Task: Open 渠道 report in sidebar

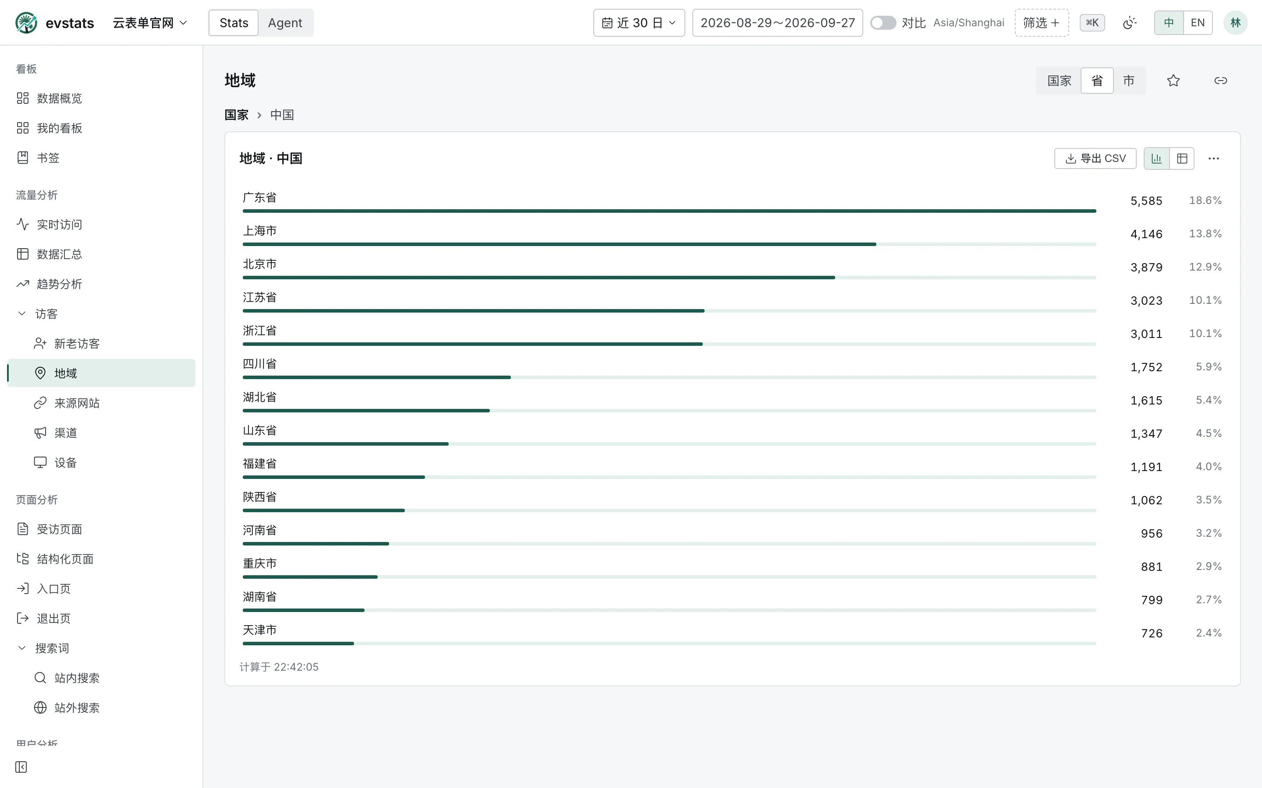Action: coord(101,433)
